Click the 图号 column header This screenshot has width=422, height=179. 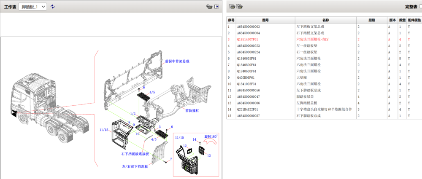tap(265, 20)
